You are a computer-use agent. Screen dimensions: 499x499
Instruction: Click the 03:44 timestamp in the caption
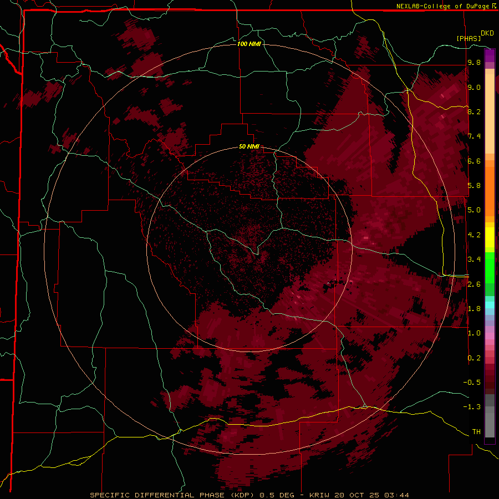[x=397, y=495]
